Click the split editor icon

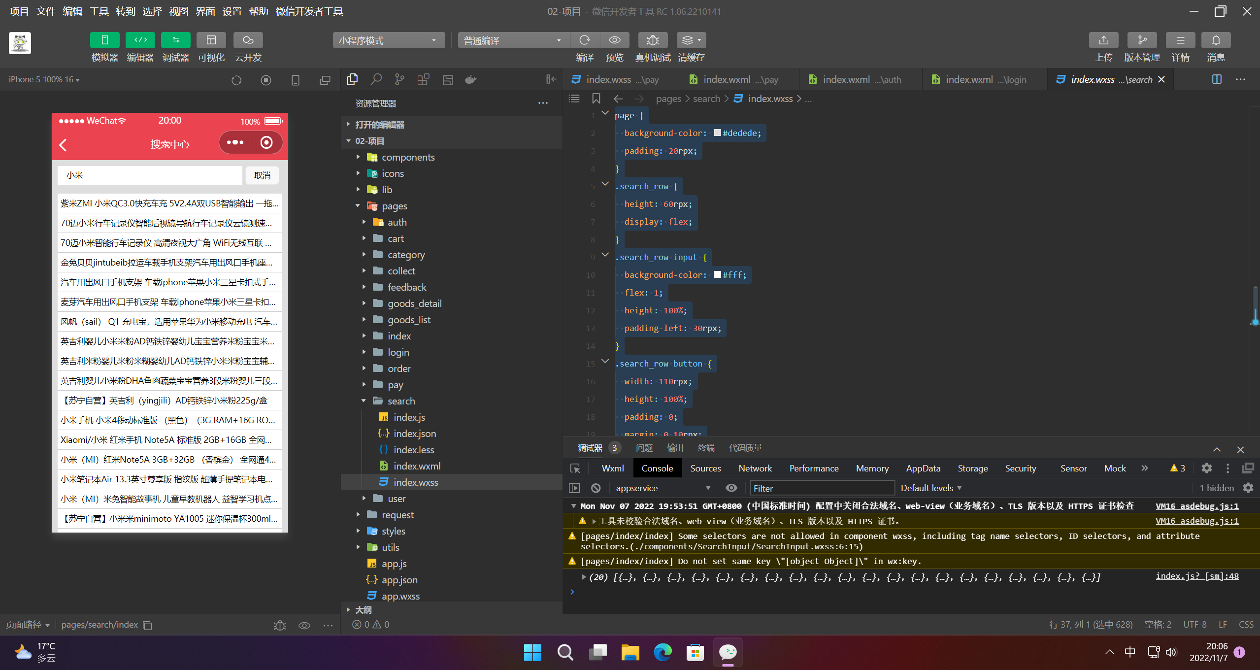[1217, 79]
